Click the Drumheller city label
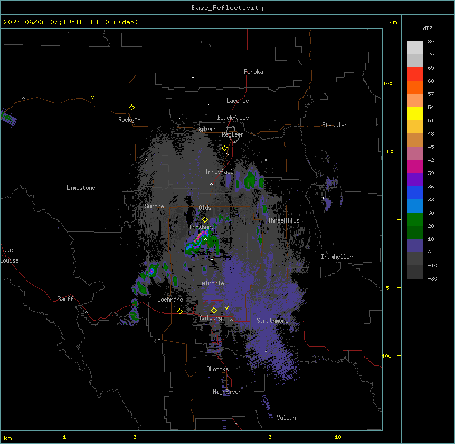This screenshot has height=444, width=455. click(337, 257)
